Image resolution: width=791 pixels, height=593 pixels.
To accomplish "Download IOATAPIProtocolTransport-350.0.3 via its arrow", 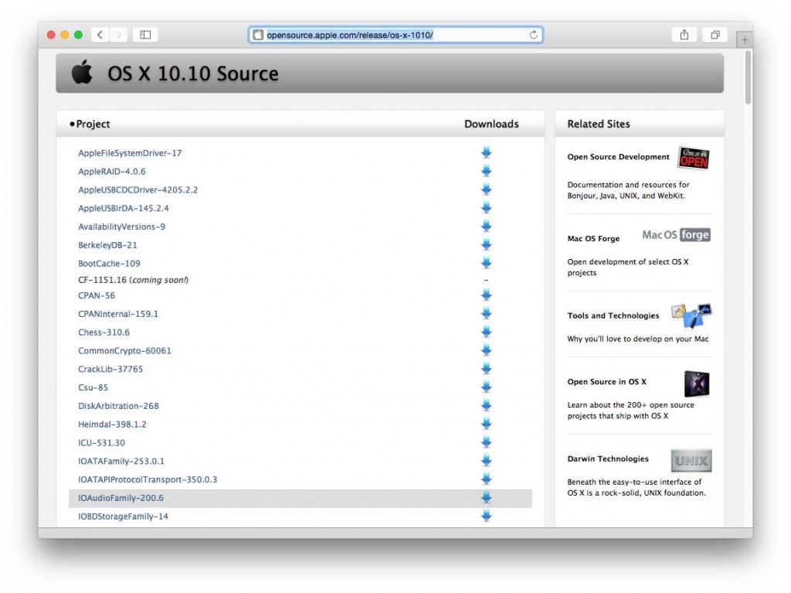I will pyautogui.click(x=487, y=479).
